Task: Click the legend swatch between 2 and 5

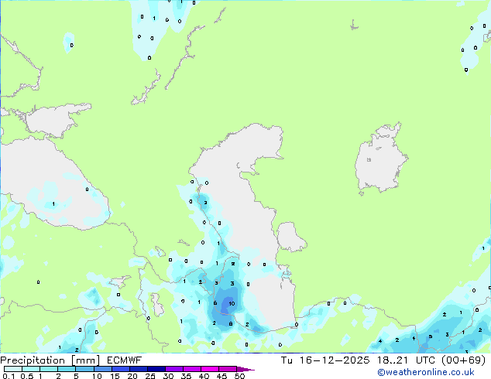Action: [x=67, y=369]
